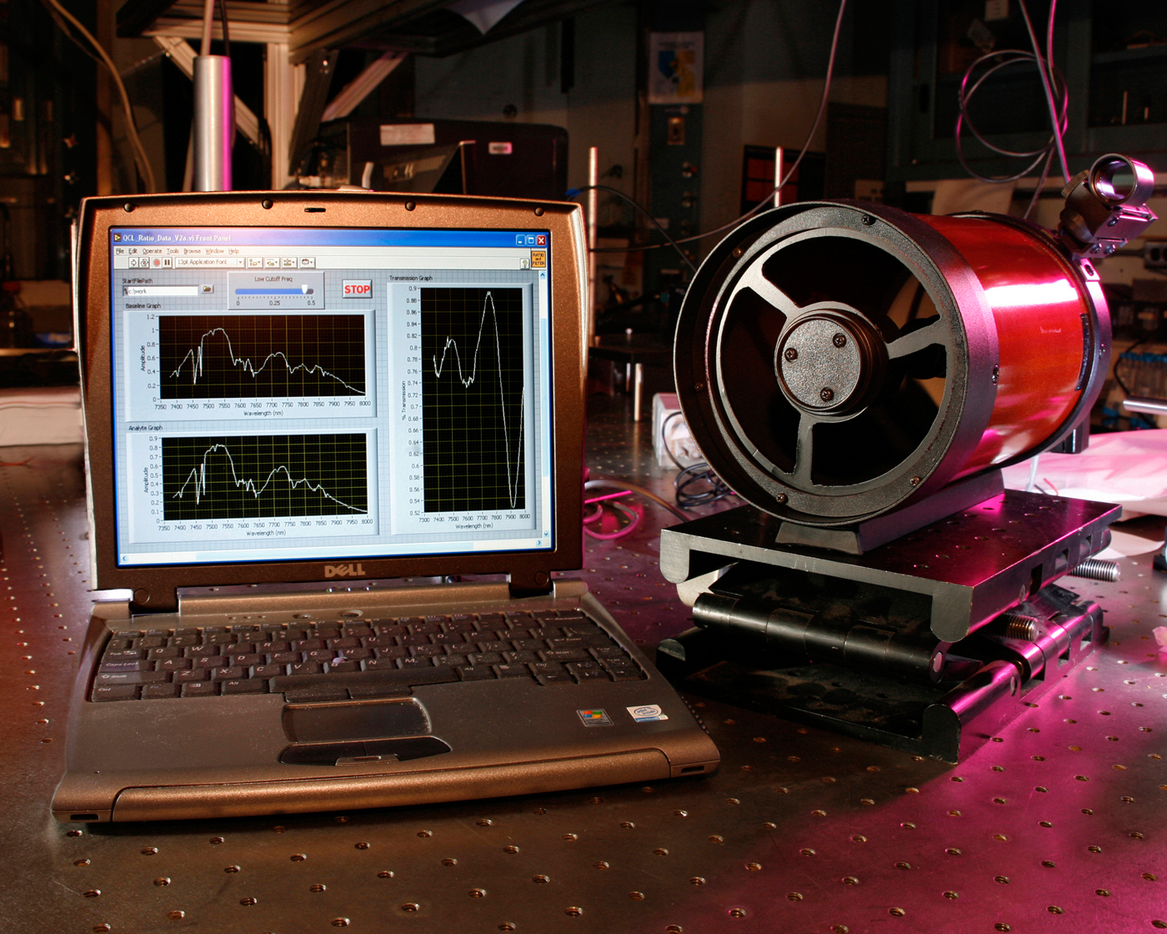The image size is (1167, 934).
Task: Open the Tools menu
Action: pyautogui.click(x=173, y=251)
